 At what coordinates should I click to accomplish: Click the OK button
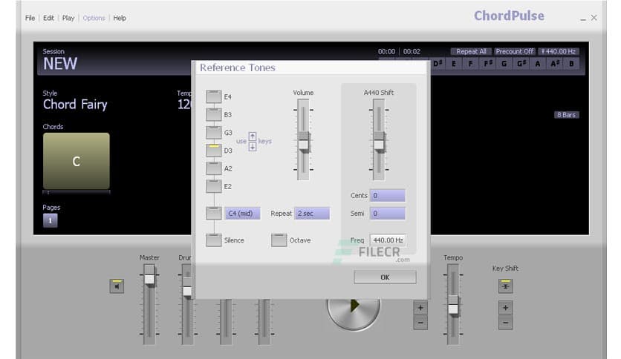(385, 277)
